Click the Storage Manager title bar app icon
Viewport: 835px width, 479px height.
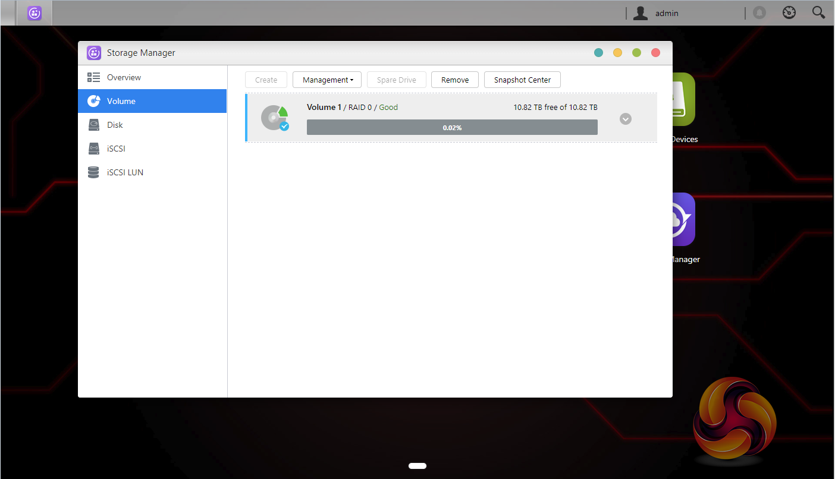point(94,53)
